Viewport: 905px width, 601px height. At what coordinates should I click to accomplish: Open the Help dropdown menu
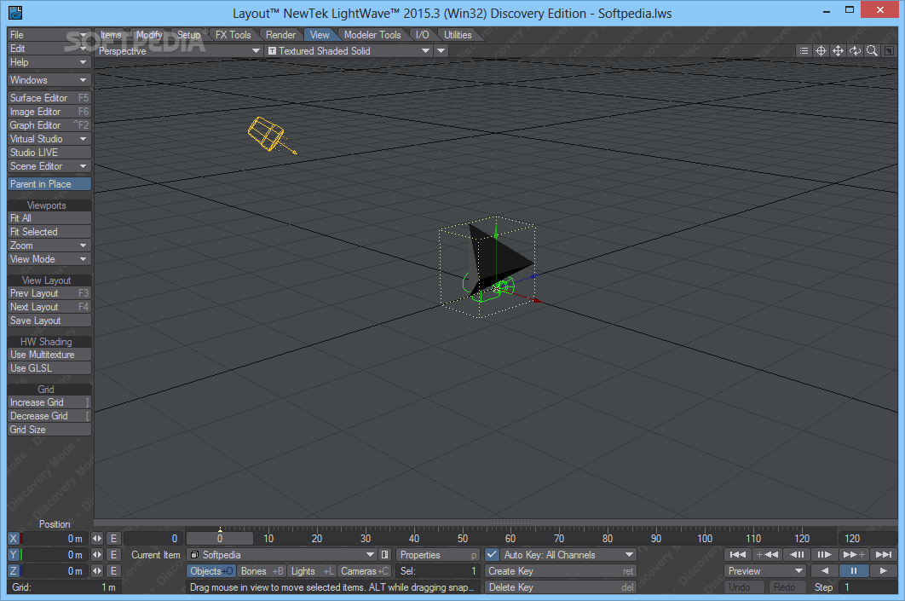[x=49, y=61]
